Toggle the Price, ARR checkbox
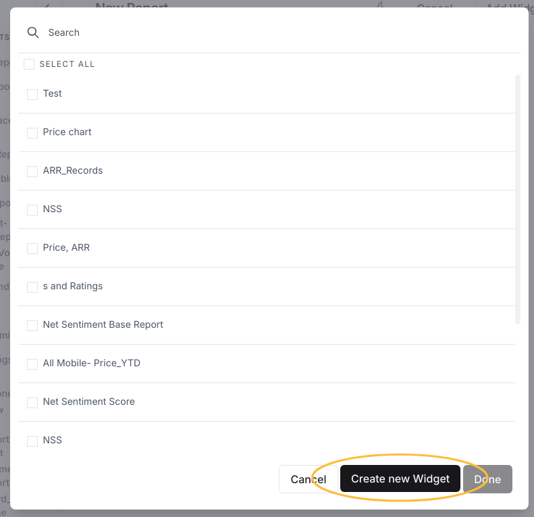The height and width of the screenshot is (517, 534). tap(32, 249)
